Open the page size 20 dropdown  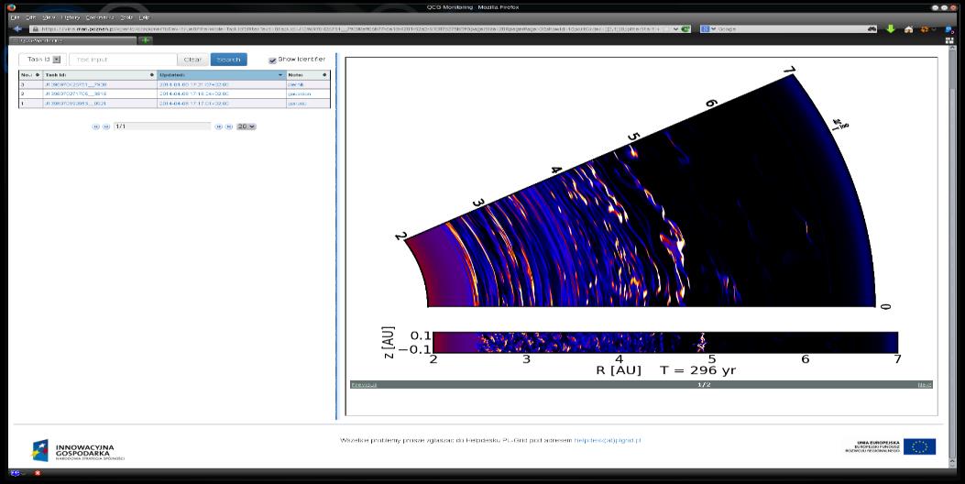247,126
